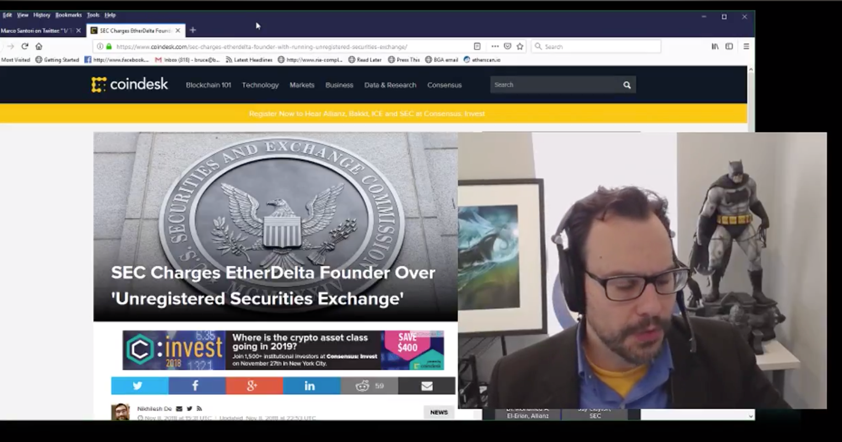The width and height of the screenshot is (842, 442).
Task: Open the Bookmarks menu
Action: click(69, 15)
